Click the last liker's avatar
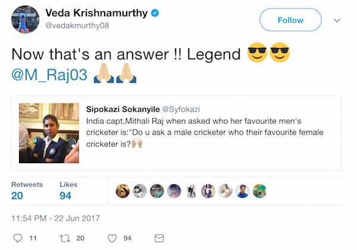Image resolution: width=357 pixels, height=250 pixels. (259, 190)
